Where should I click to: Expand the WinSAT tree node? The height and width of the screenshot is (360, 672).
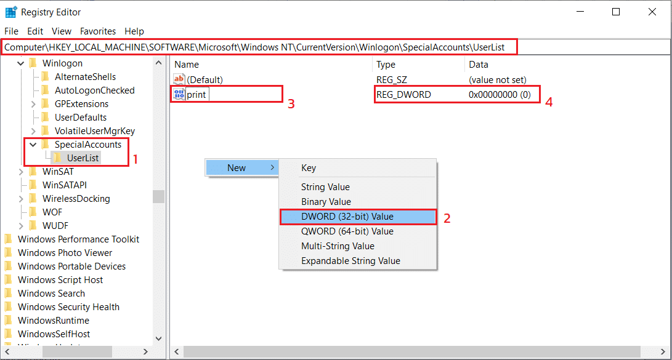click(21, 172)
